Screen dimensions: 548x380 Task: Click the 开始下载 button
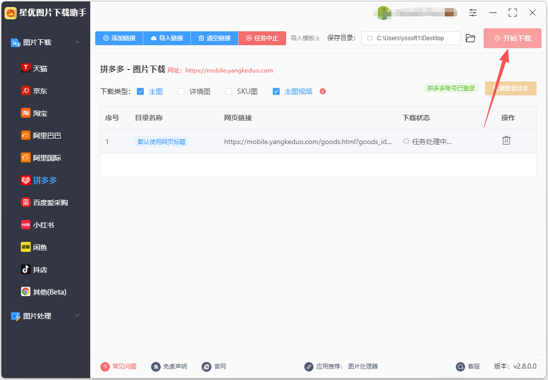(x=512, y=38)
